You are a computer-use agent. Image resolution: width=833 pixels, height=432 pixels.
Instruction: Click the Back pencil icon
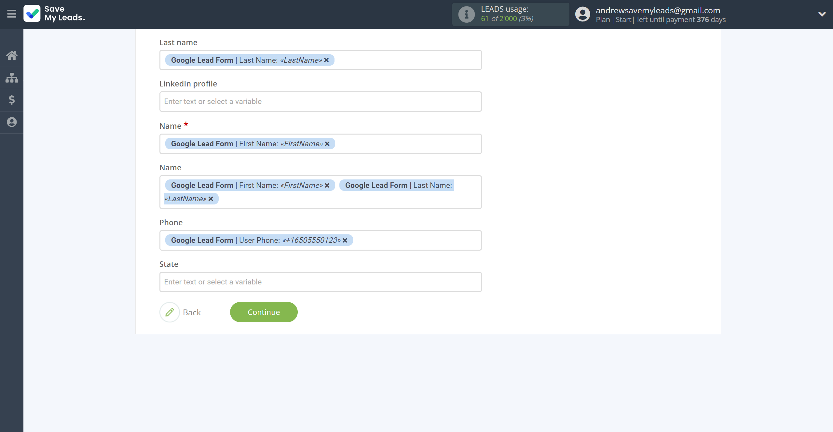170,312
